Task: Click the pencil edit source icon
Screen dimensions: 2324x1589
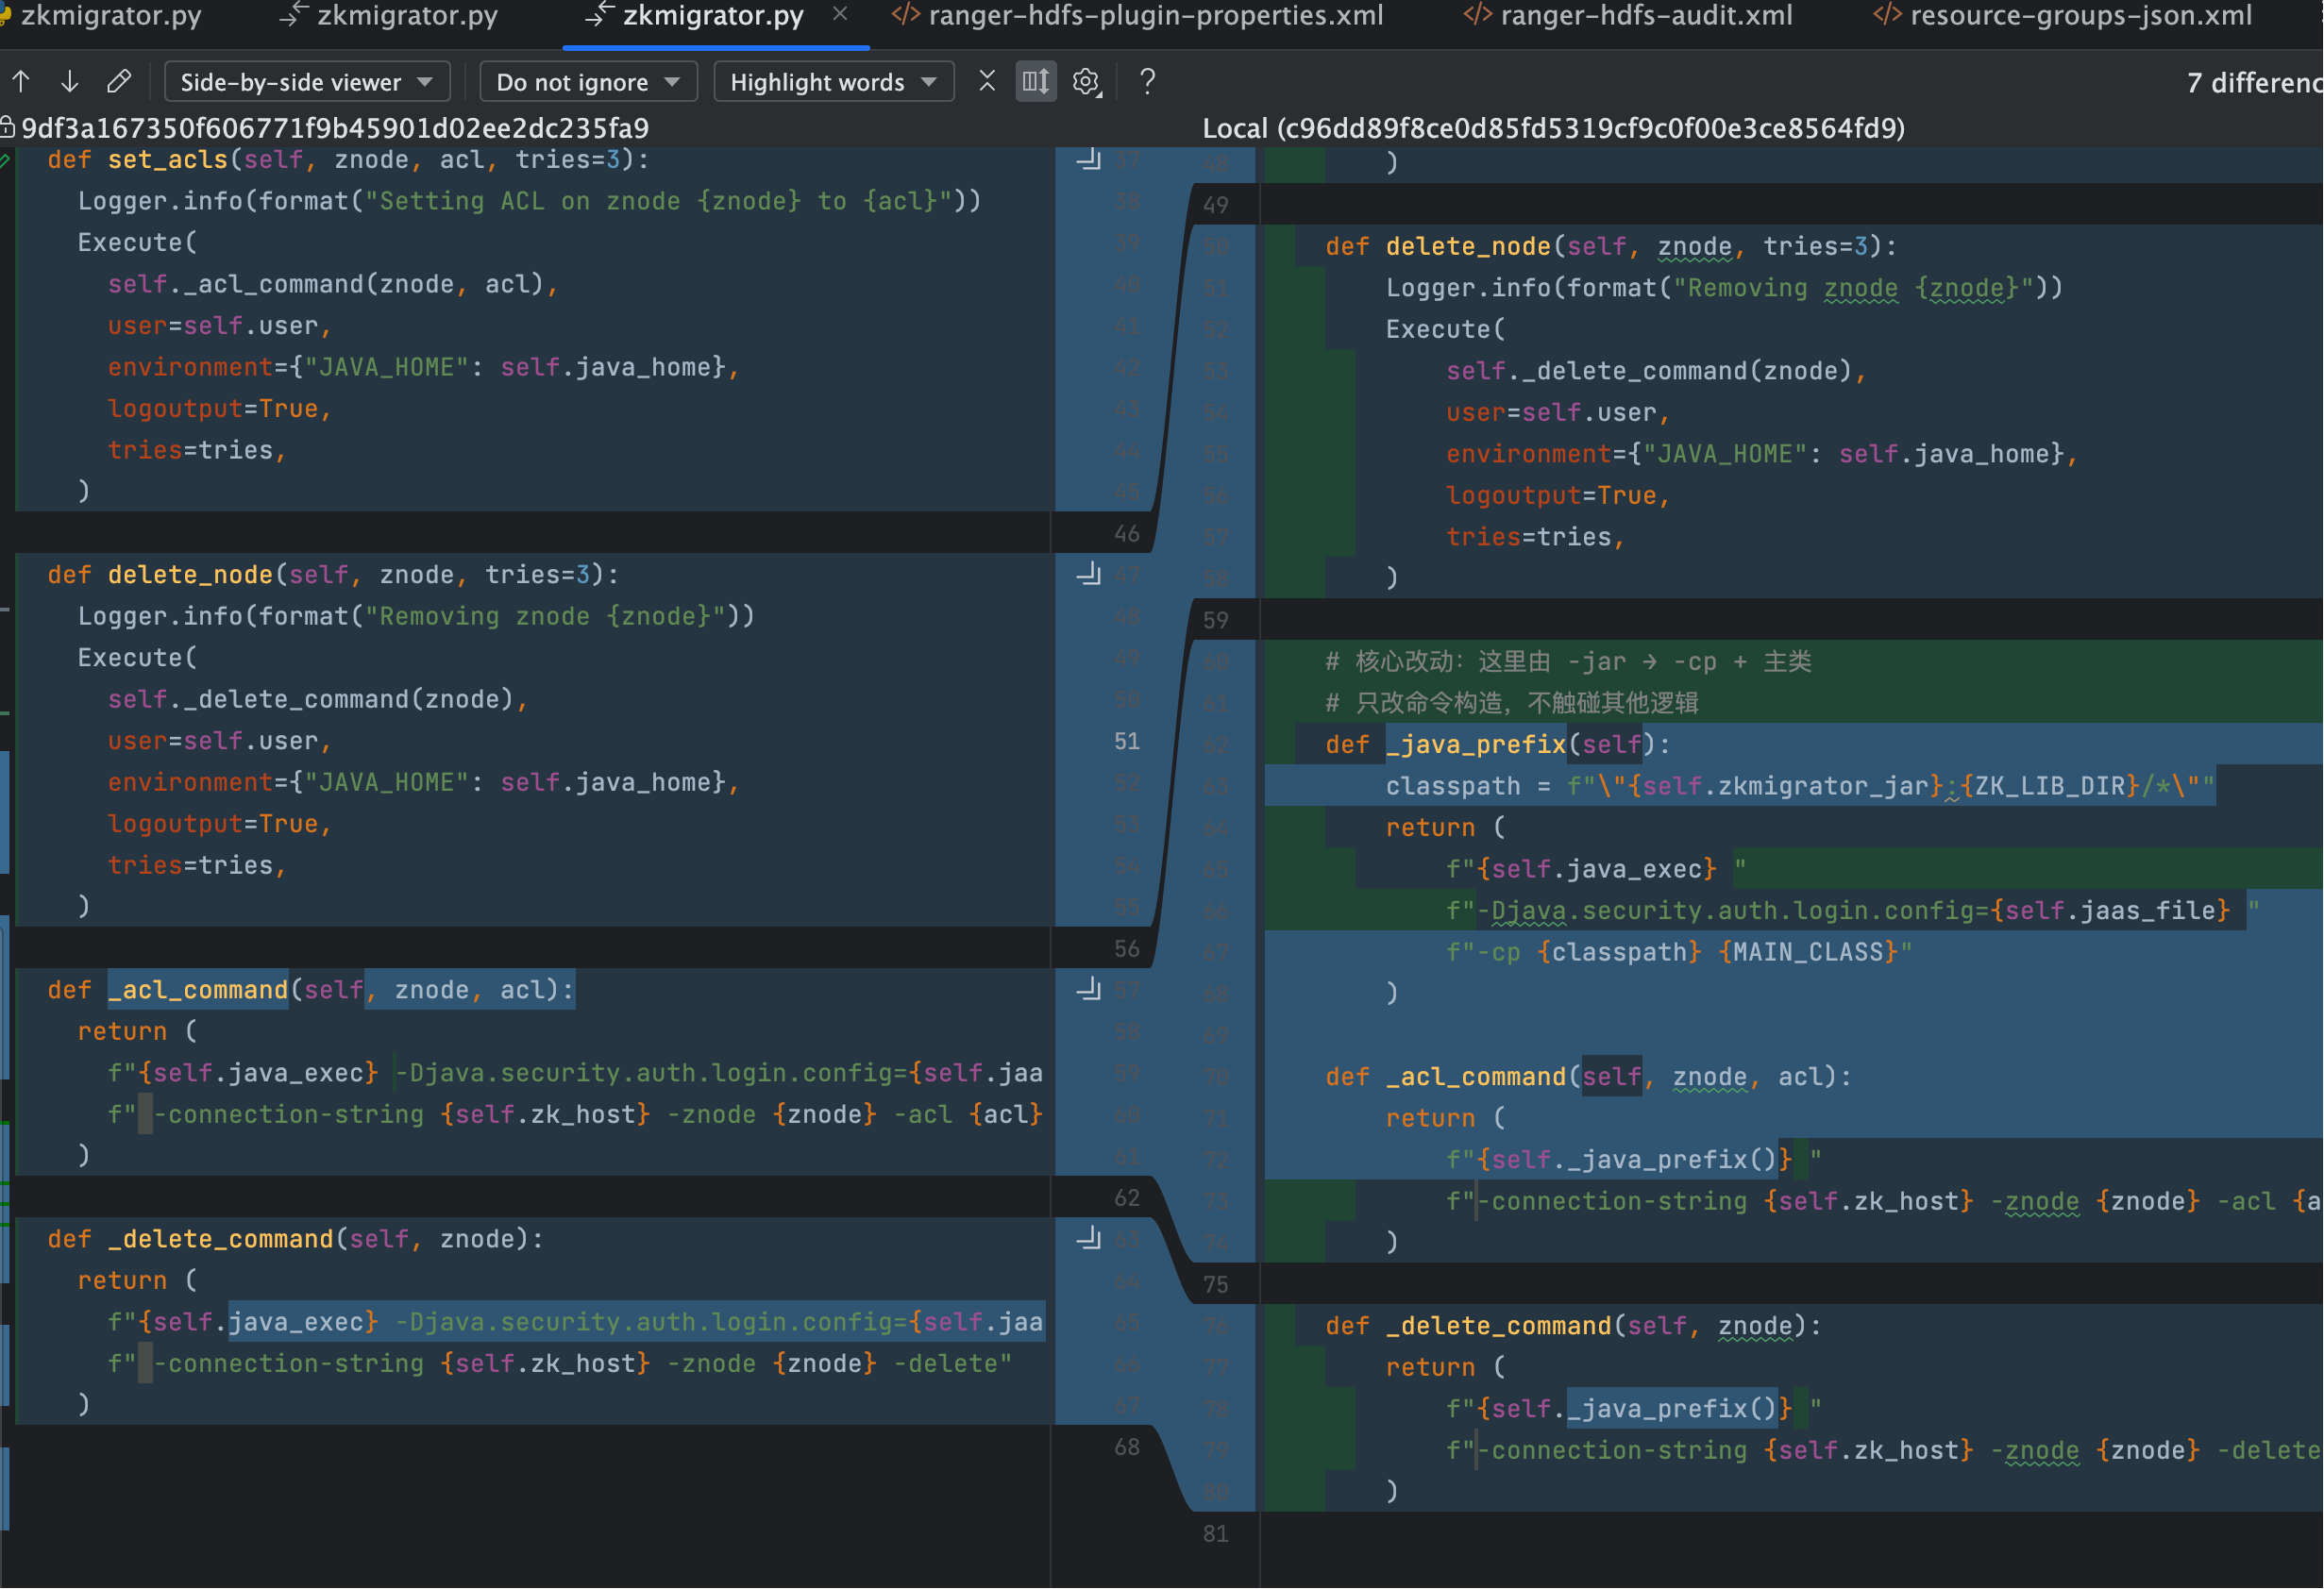Action: pyautogui.click(x=118, y=82)
